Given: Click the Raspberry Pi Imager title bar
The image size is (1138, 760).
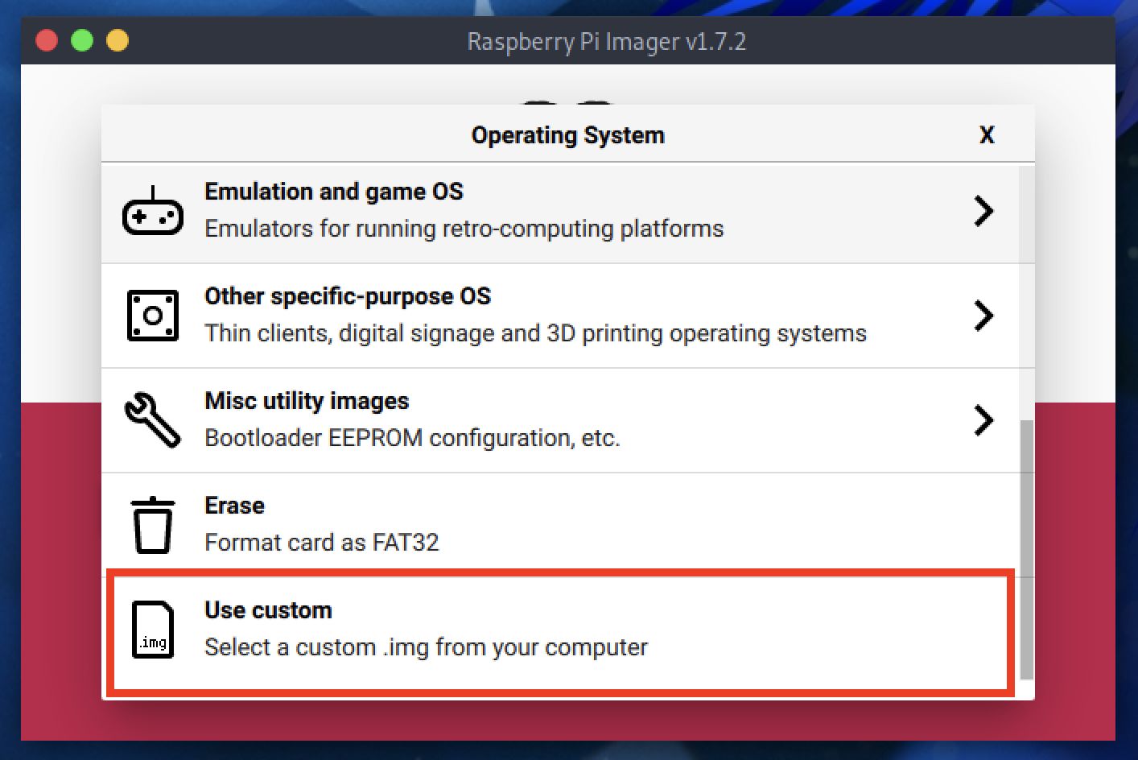Looking at the screenshot, I should tap(607, 41).
